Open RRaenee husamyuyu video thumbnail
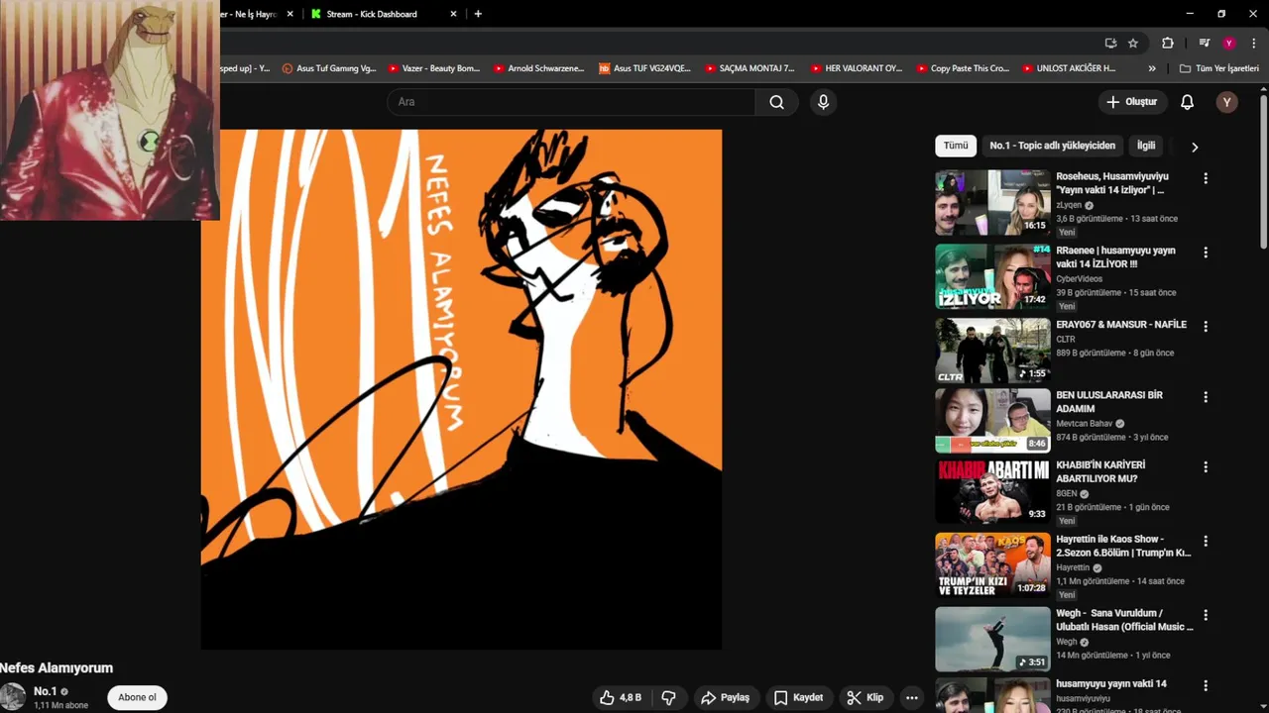Image resolution: width=1269 pixels, height=713 pixels. 992,276
